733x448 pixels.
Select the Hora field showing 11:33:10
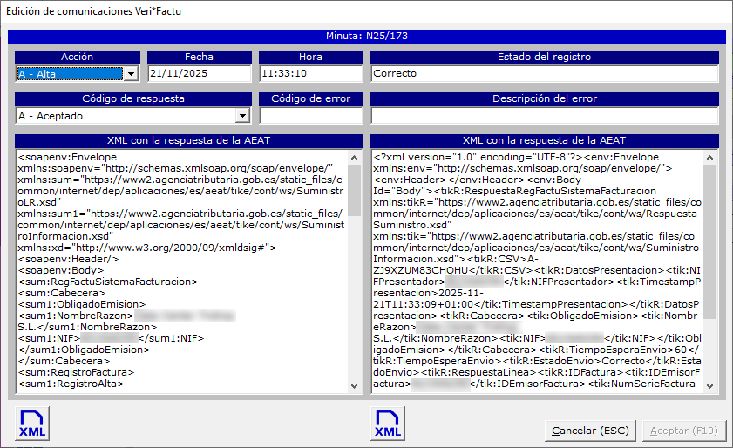click(309, 74)
